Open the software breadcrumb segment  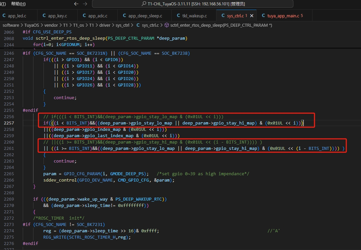[11, 25]
